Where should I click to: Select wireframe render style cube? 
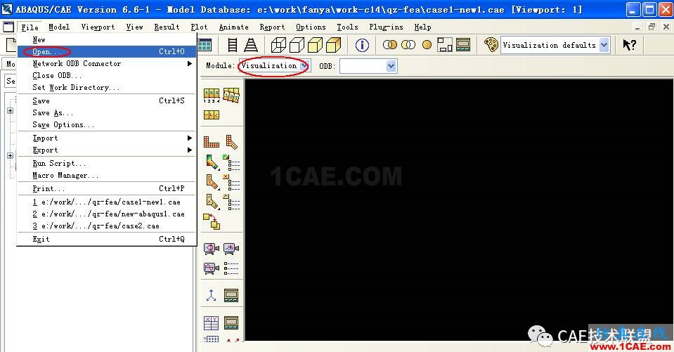tap(278, 45)
